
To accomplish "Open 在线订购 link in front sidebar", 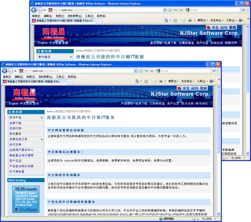I will click(15, 128).
